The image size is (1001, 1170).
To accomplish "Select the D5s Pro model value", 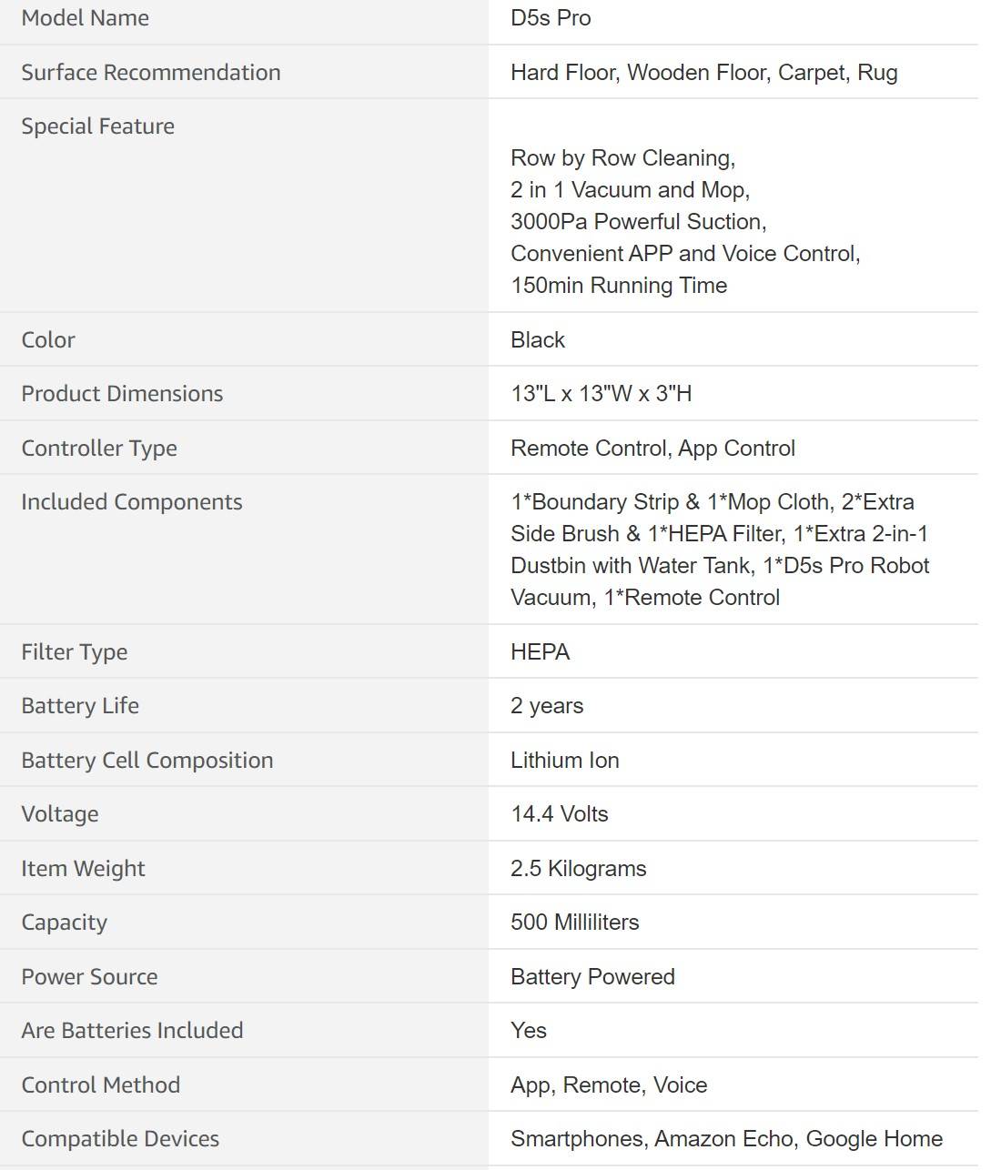I will pyautogui.click(x=551, y=18).
